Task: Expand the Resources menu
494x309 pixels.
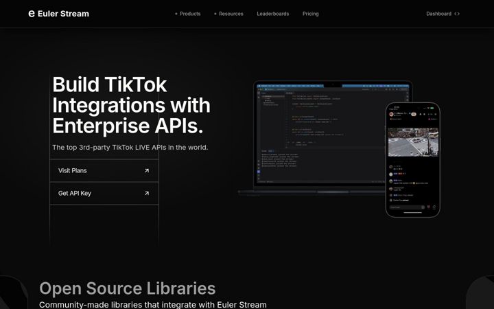Action: point(228,14)
